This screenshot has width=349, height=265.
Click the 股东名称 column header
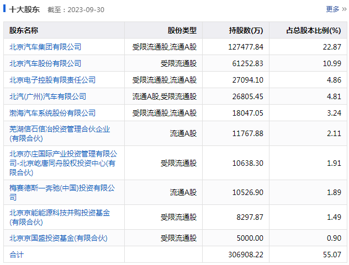(x=24, y=30)
